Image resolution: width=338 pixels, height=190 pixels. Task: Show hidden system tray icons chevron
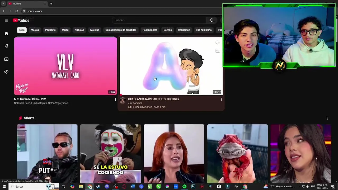300,187
